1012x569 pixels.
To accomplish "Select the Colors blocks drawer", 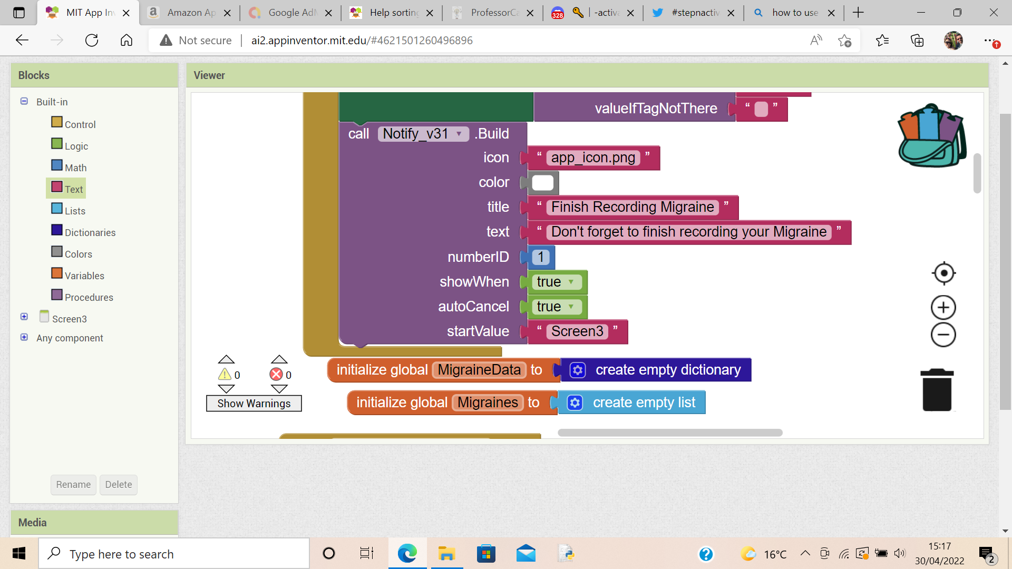I will click(78, 253).
